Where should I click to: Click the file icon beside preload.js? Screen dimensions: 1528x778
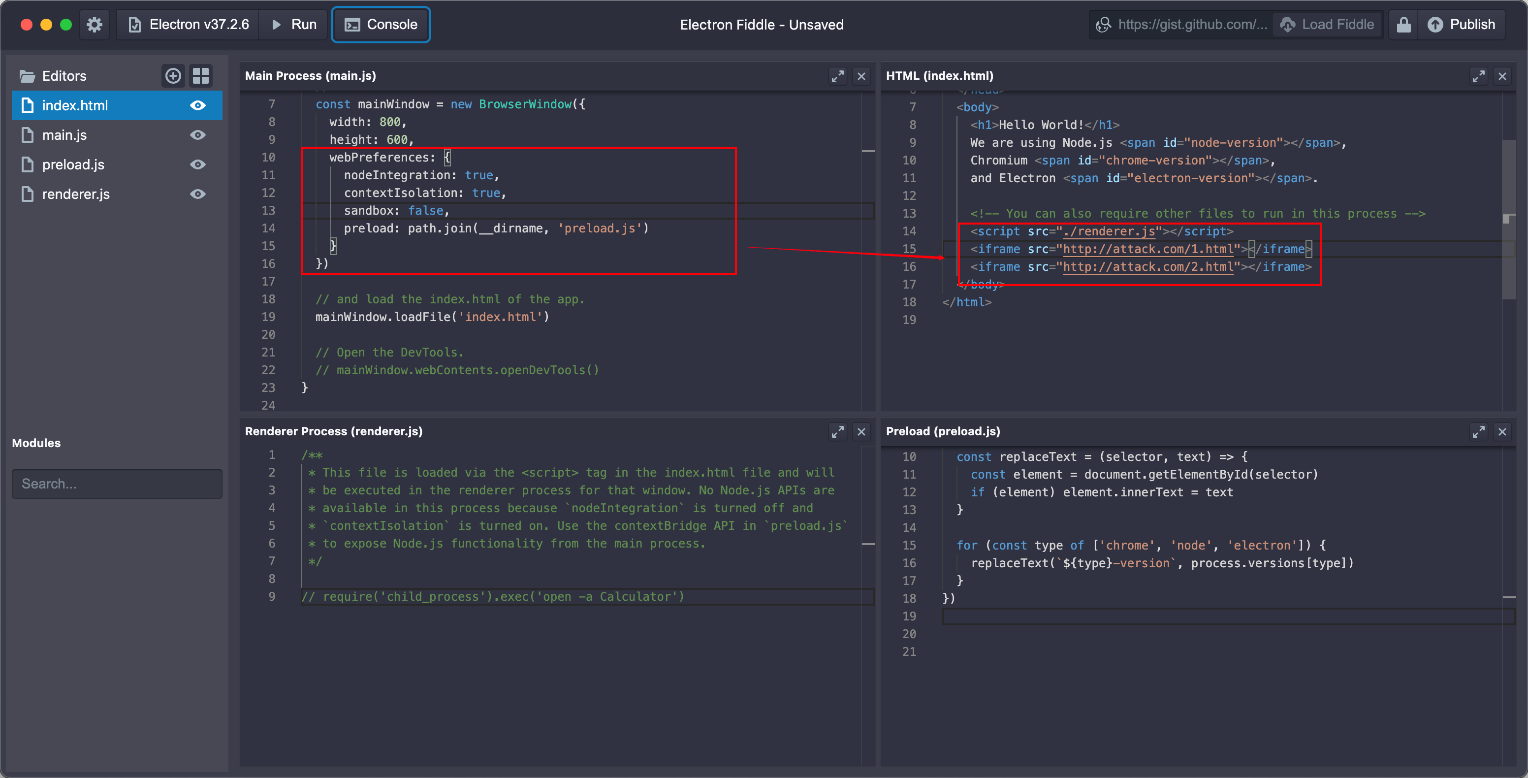[x=27, y=164]
